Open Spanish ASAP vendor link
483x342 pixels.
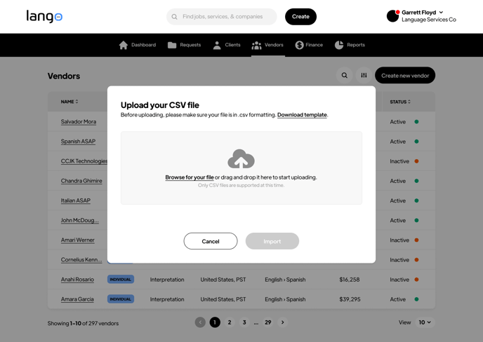pyautogui.click(x=78, y=142)
